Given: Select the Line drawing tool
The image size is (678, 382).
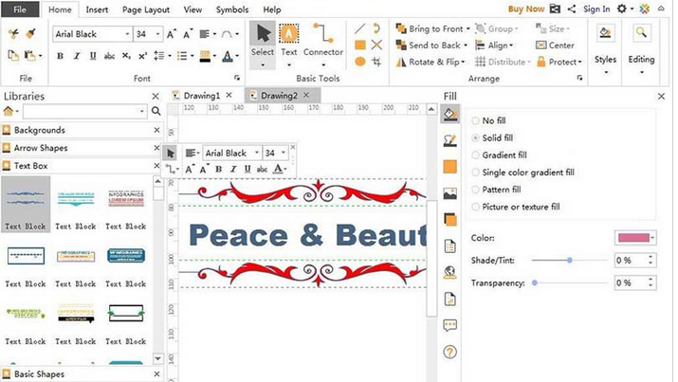Looking at the screenshot, I should pos(359,29).
